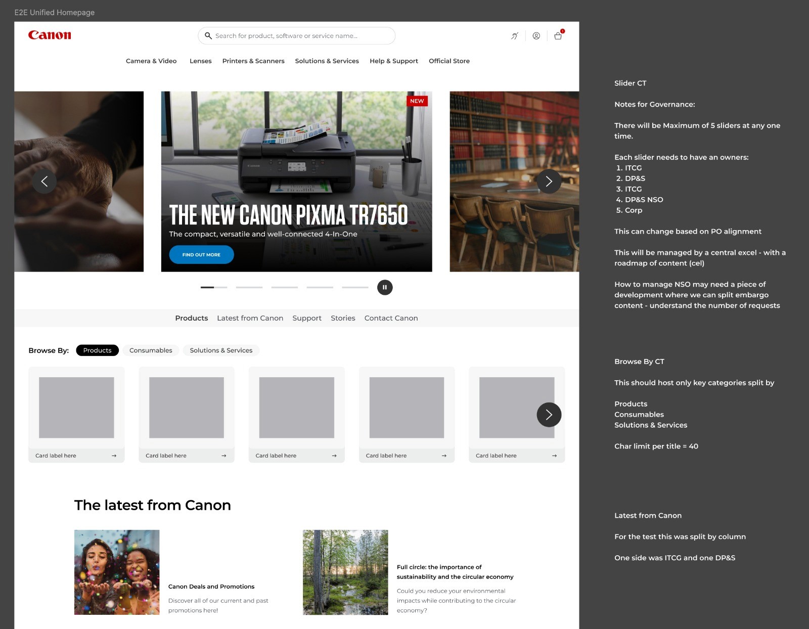Open the first card thumbnail placeholder
Viewport: 809px width, 629px height.
76,408
